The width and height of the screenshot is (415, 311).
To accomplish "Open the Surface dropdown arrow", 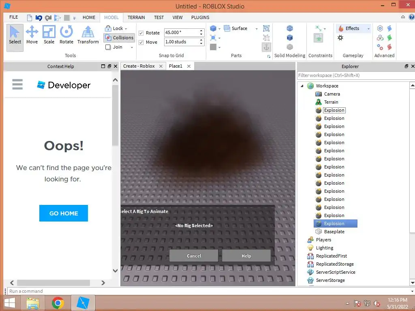I will pos(257,29).
